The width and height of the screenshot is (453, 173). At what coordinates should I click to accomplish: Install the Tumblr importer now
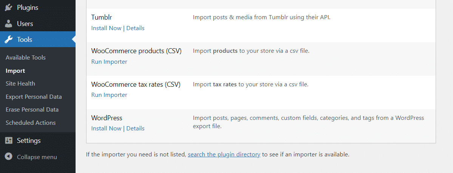click(106, 28)
